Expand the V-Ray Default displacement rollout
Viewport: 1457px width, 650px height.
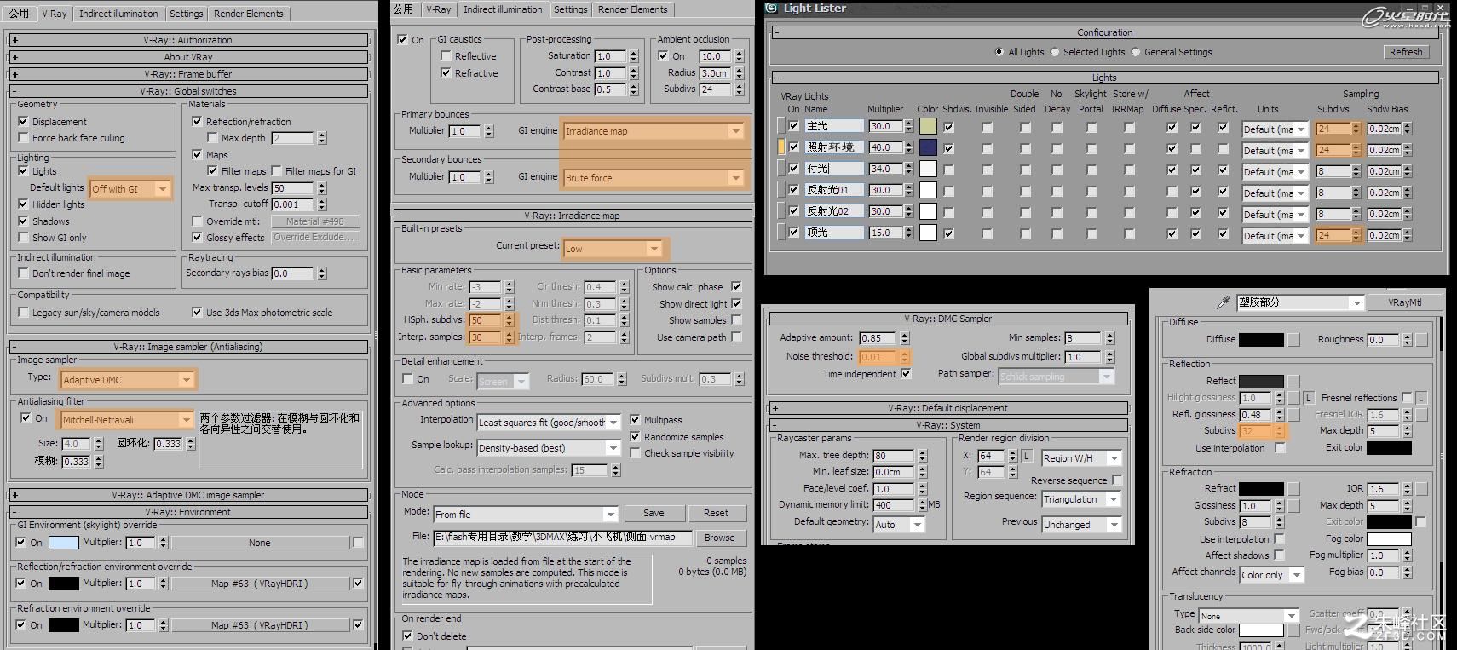point(948,408)
